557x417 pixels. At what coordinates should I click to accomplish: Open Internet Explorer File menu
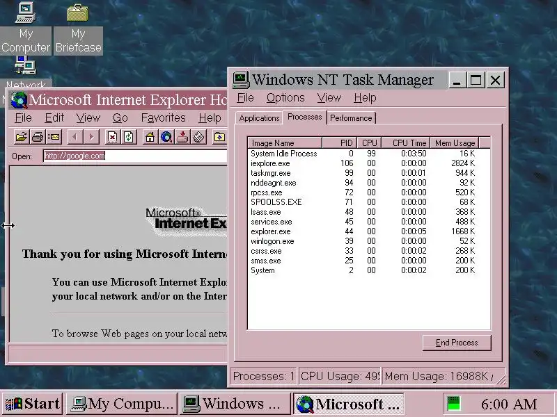[x=23, y=118]
